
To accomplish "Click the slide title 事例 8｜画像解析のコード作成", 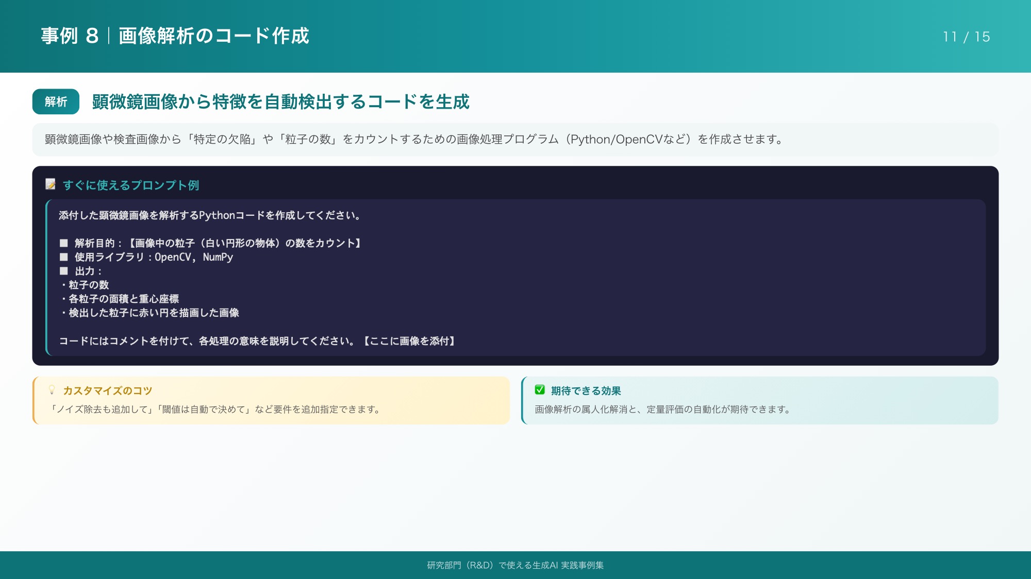I will (x=175, y=36).
